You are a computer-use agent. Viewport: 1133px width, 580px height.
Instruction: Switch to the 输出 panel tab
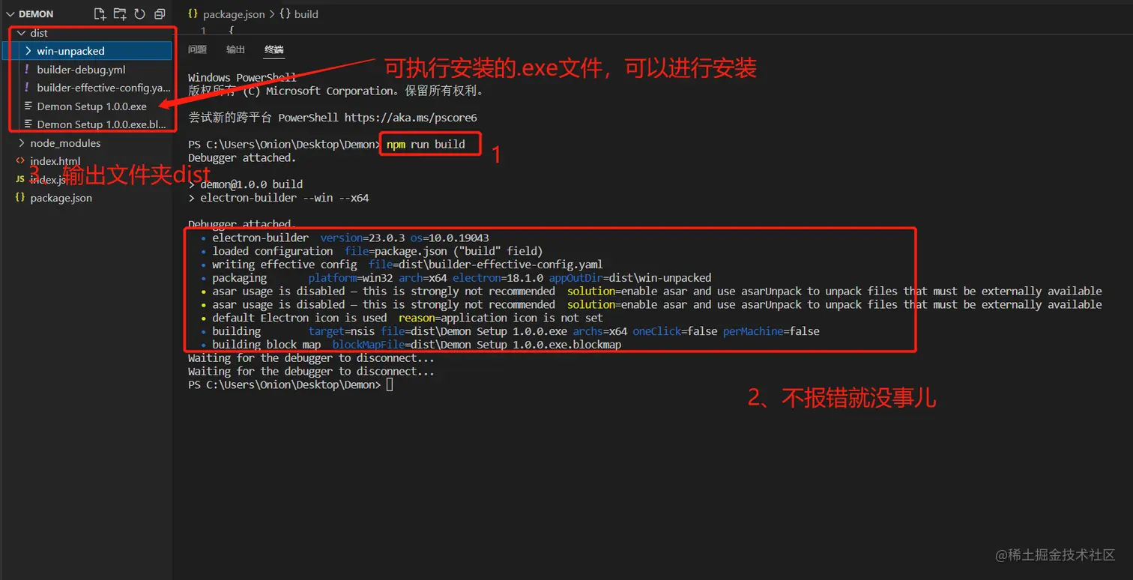coord(235,49)
